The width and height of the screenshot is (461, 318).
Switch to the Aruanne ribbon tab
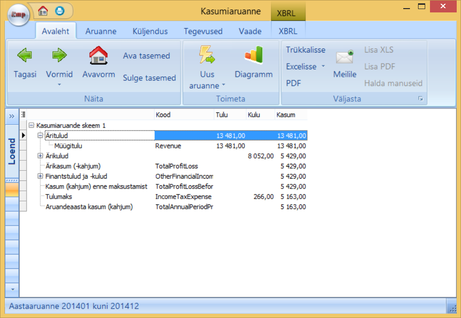coord(101,32)
